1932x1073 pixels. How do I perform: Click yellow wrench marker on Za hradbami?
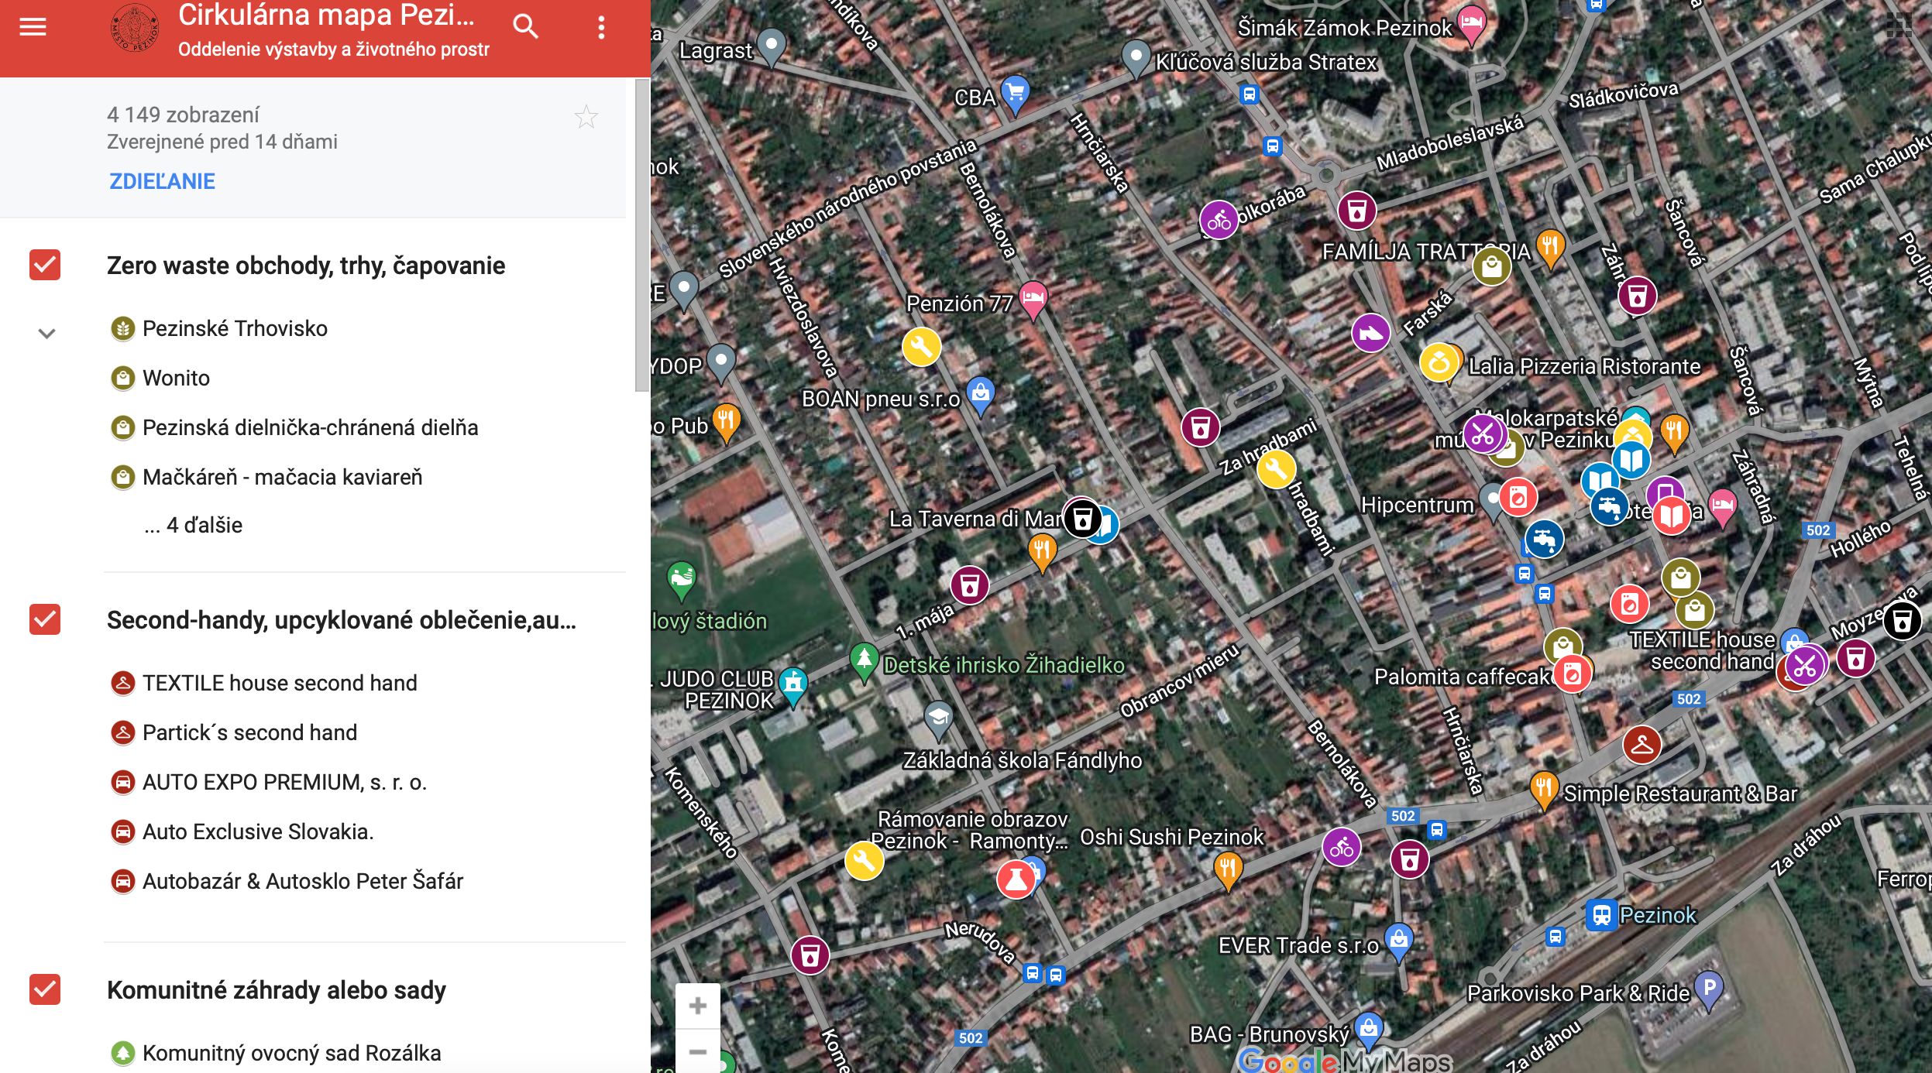click(1276, 469)
